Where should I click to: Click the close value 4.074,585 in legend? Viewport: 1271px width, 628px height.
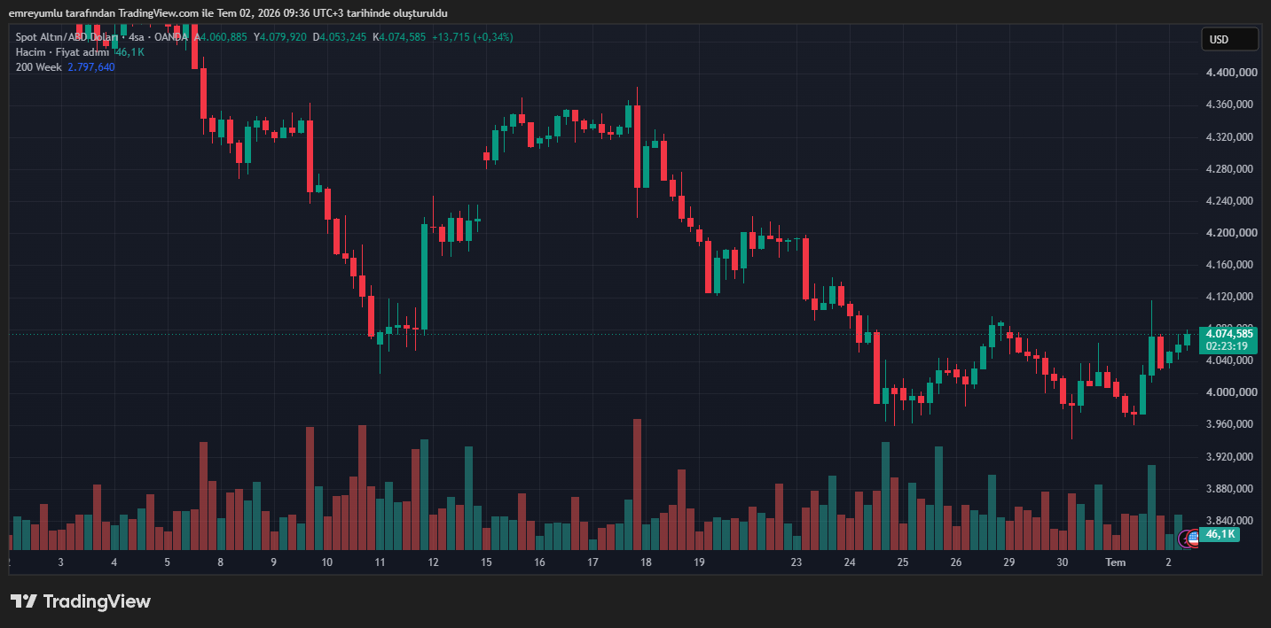click(403, 37)
